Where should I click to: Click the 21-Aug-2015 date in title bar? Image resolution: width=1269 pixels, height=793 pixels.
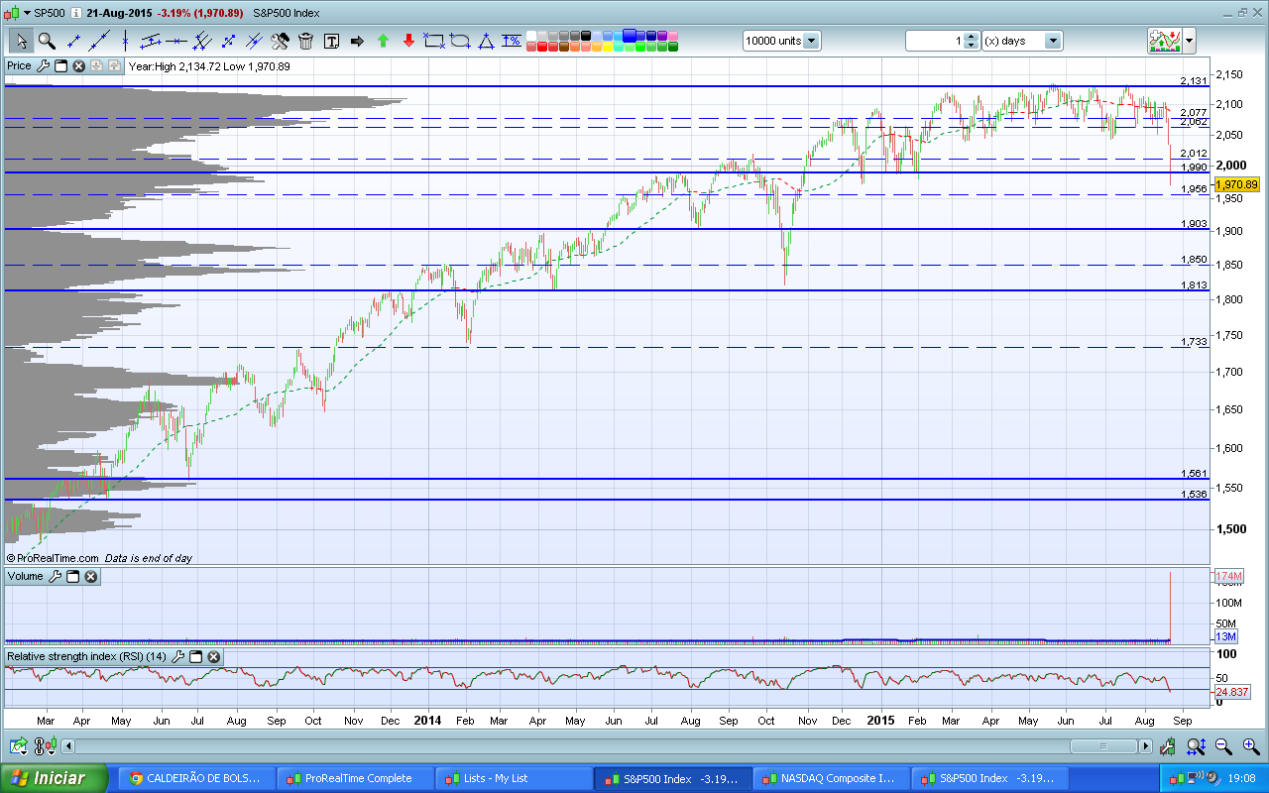(119, 13)
